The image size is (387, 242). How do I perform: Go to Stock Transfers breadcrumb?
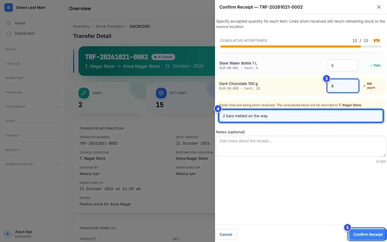pos(110,26)
